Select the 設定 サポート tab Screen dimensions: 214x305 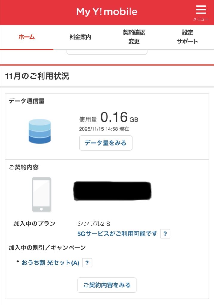187,37
